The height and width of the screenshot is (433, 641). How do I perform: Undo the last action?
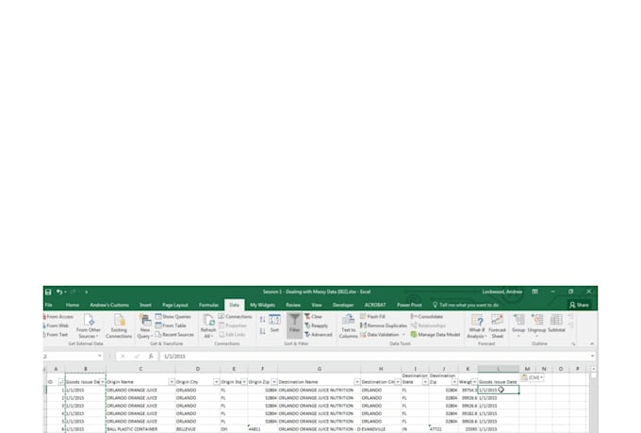pyautogui.click(x=59, y=291)
